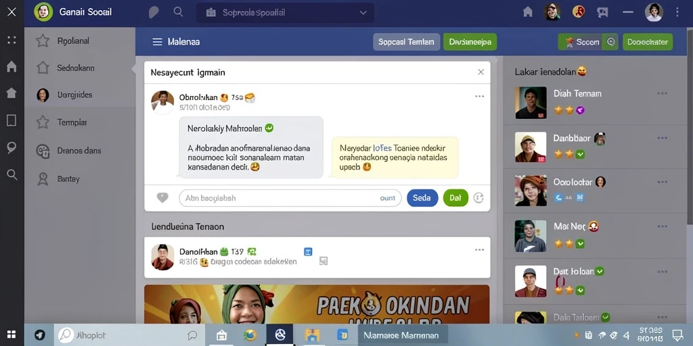The width and height of the screenshot is (693, 346).
Task: Open the browser globe icon in taskbar
Action: [x=250, y=335]
